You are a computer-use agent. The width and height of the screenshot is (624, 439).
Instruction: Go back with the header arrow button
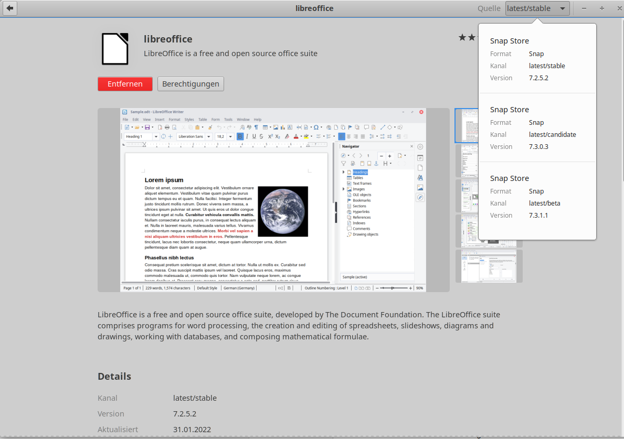coord(10,8)
